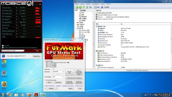Viewport: 172px width, 97px height.
Task: Run Benchmark Preset:720
Action: 79,82
